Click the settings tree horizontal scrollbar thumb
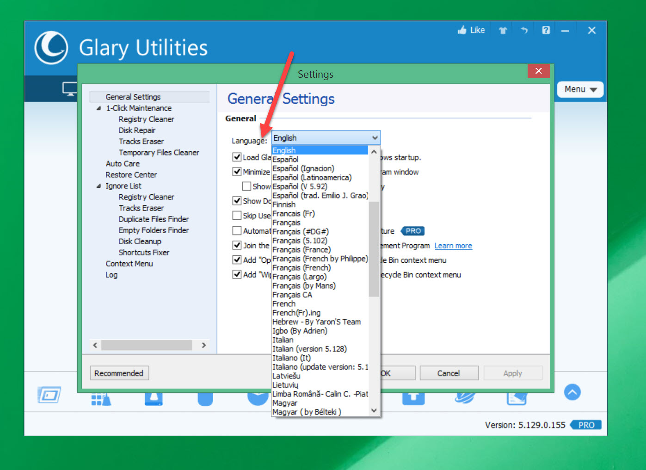Screen dimensions: 646x470 (147, 345)
